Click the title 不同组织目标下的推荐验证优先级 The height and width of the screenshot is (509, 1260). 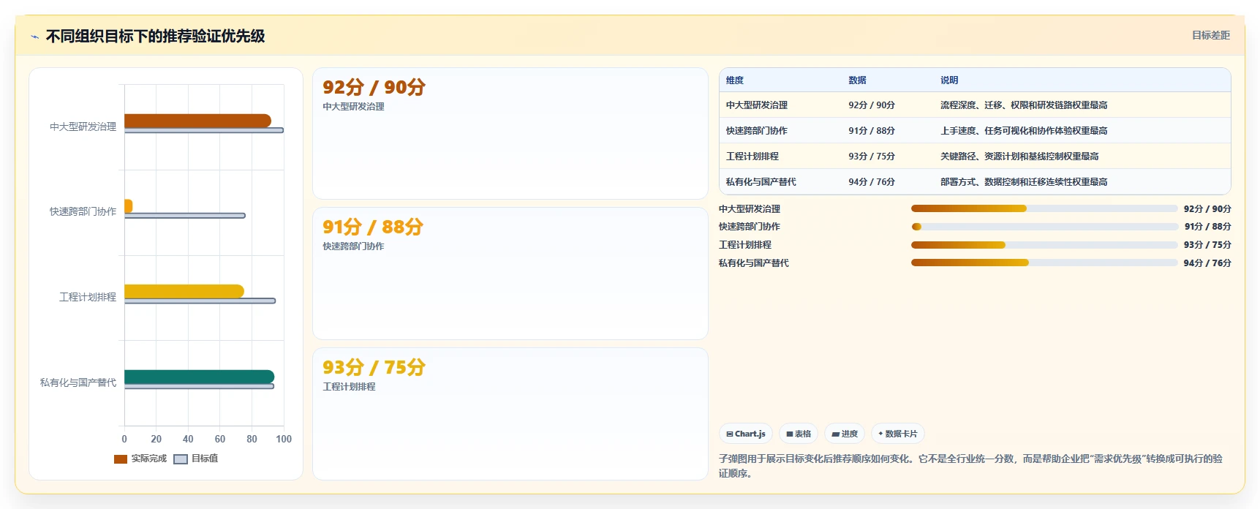155,36
